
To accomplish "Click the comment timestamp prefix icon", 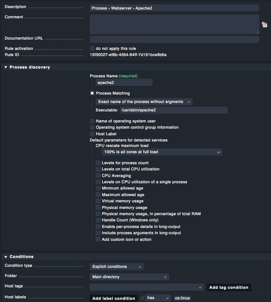I will pos(264,25).
